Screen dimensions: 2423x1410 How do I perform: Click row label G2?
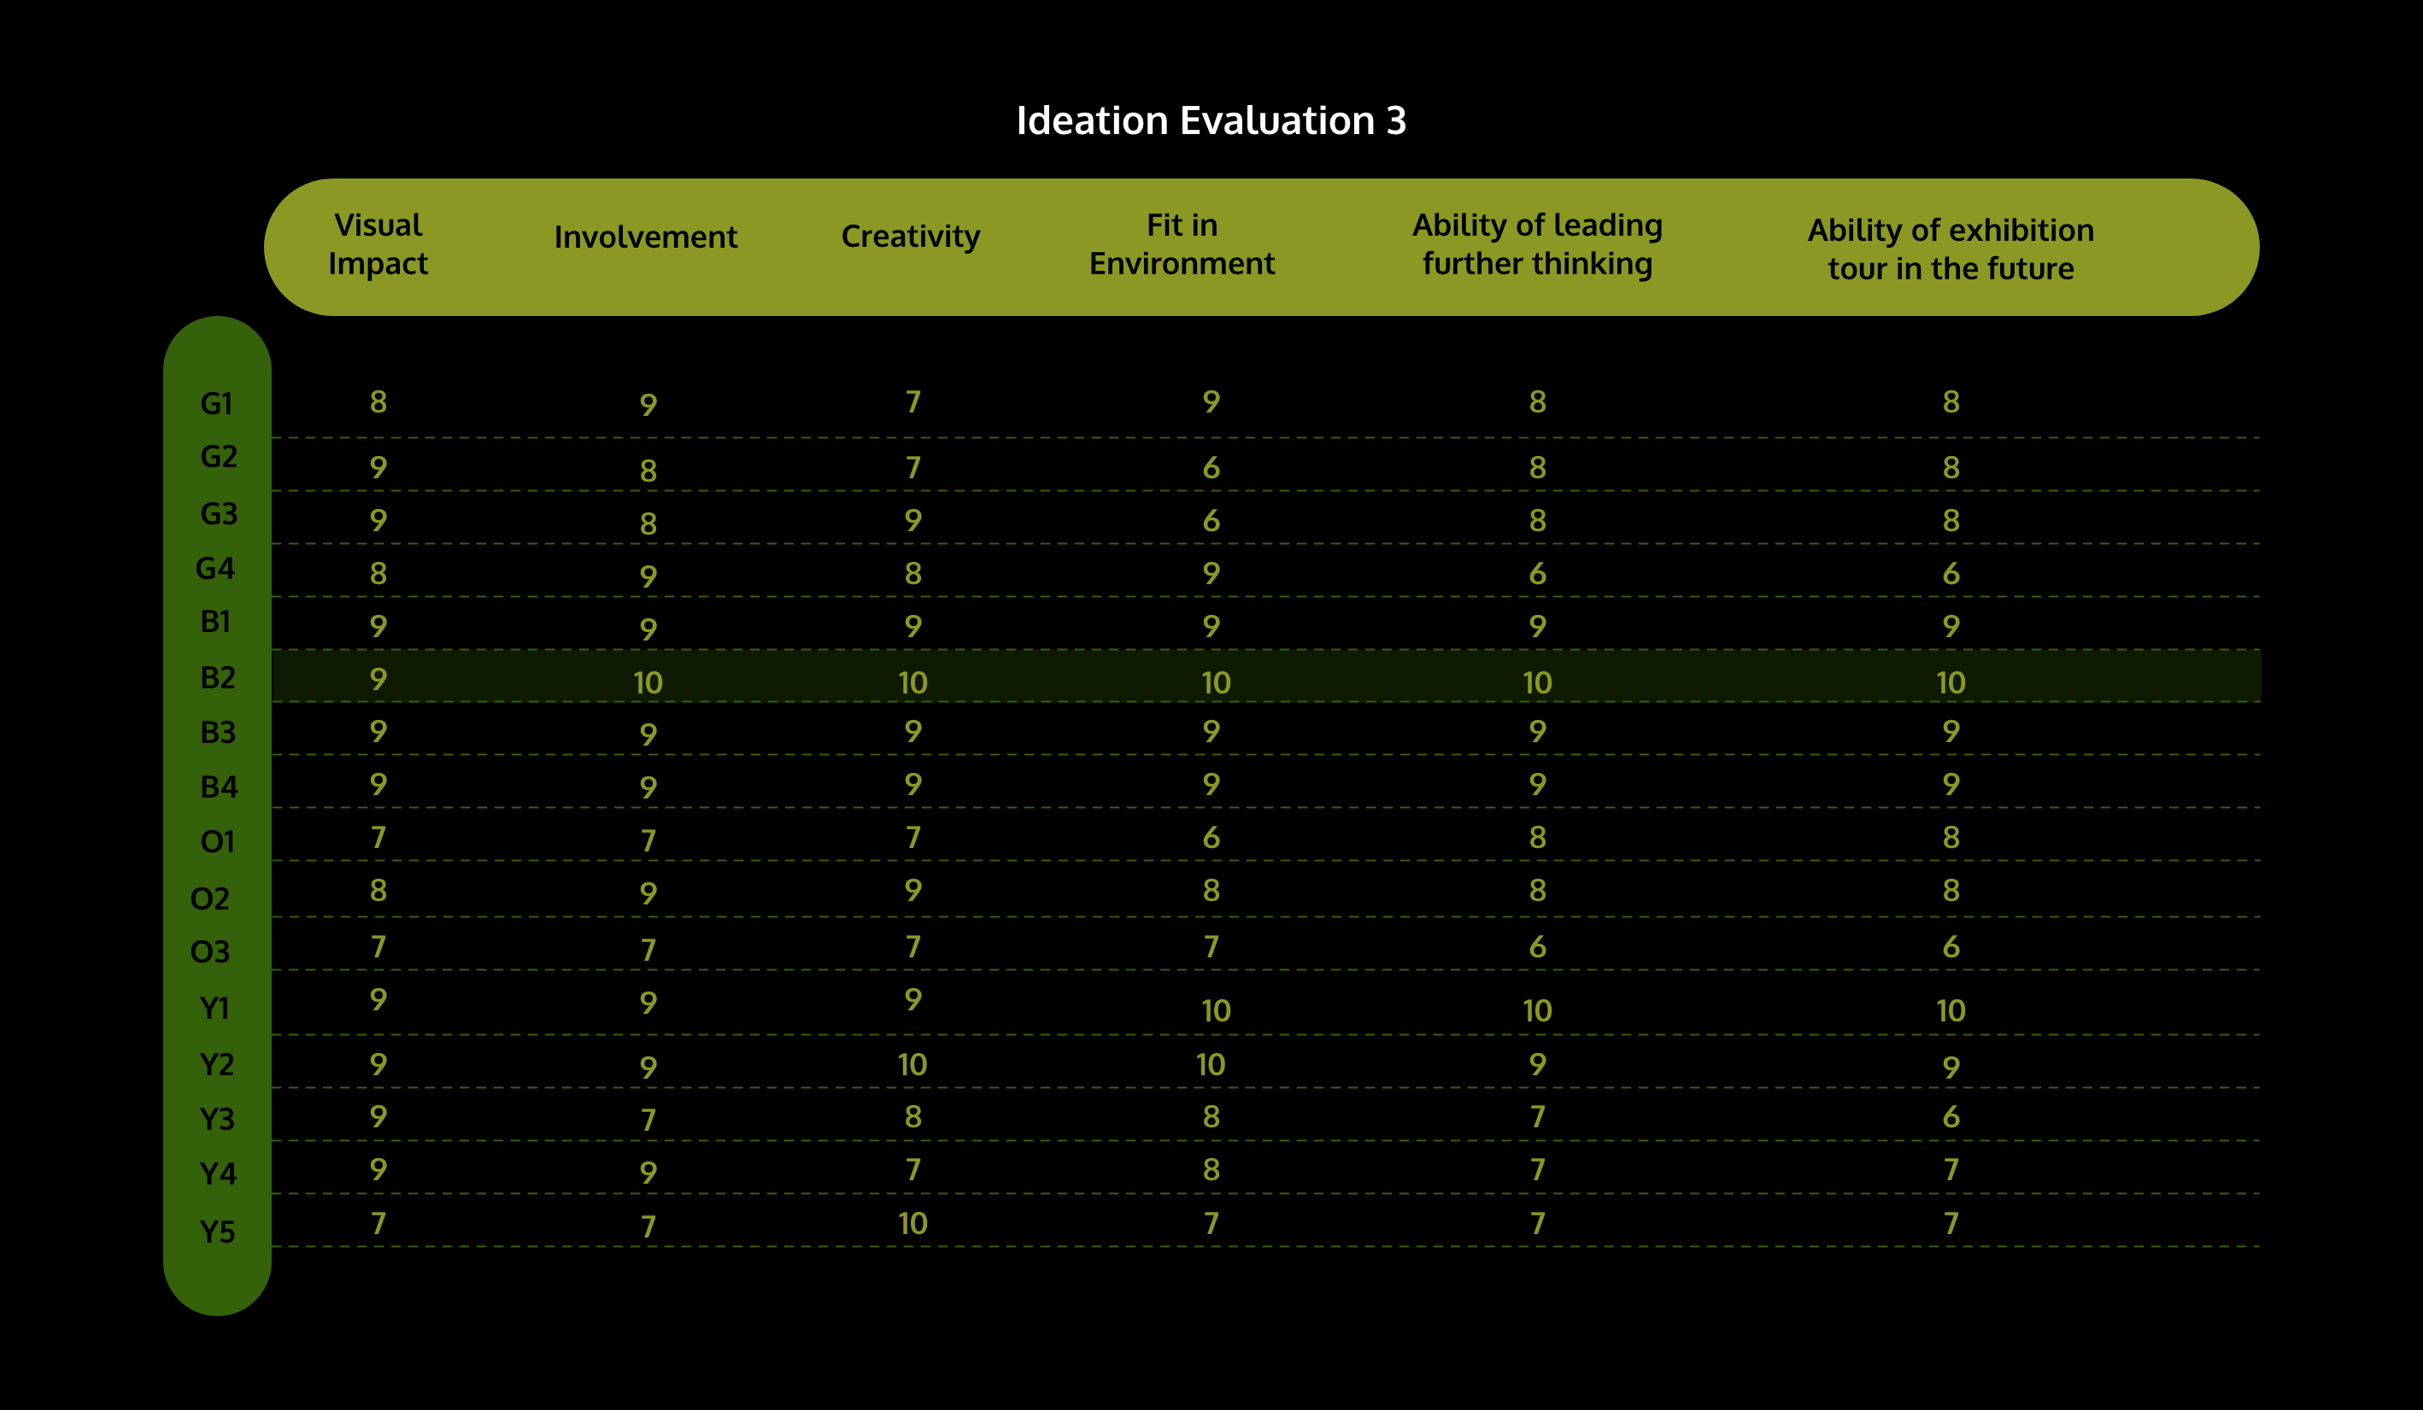tap(218, 455)
